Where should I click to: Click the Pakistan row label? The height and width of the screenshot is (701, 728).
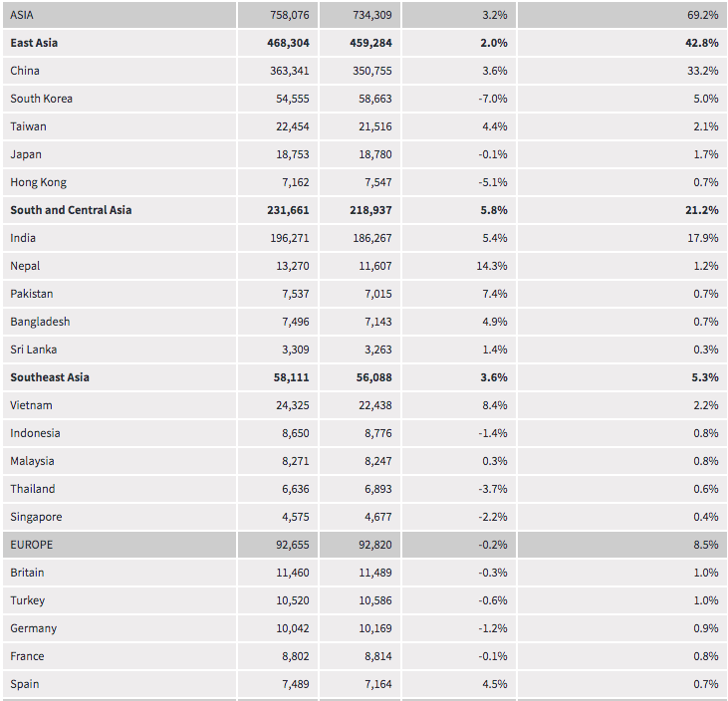click(32, 294)
